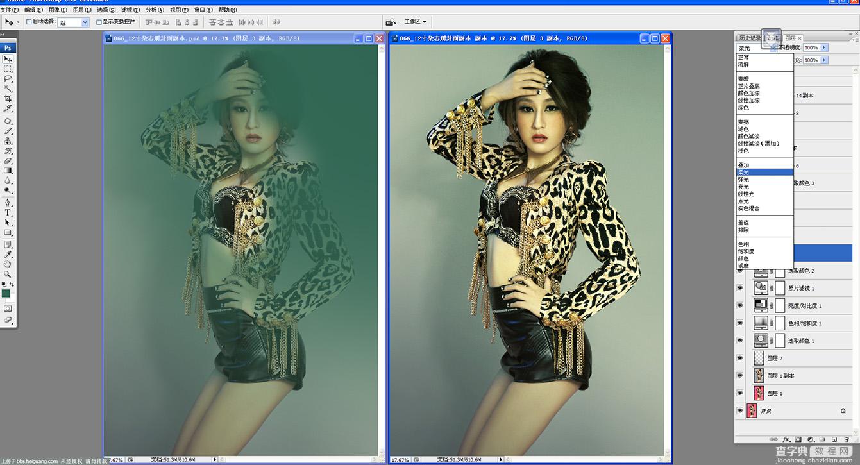Select the Pen tool

8,203
